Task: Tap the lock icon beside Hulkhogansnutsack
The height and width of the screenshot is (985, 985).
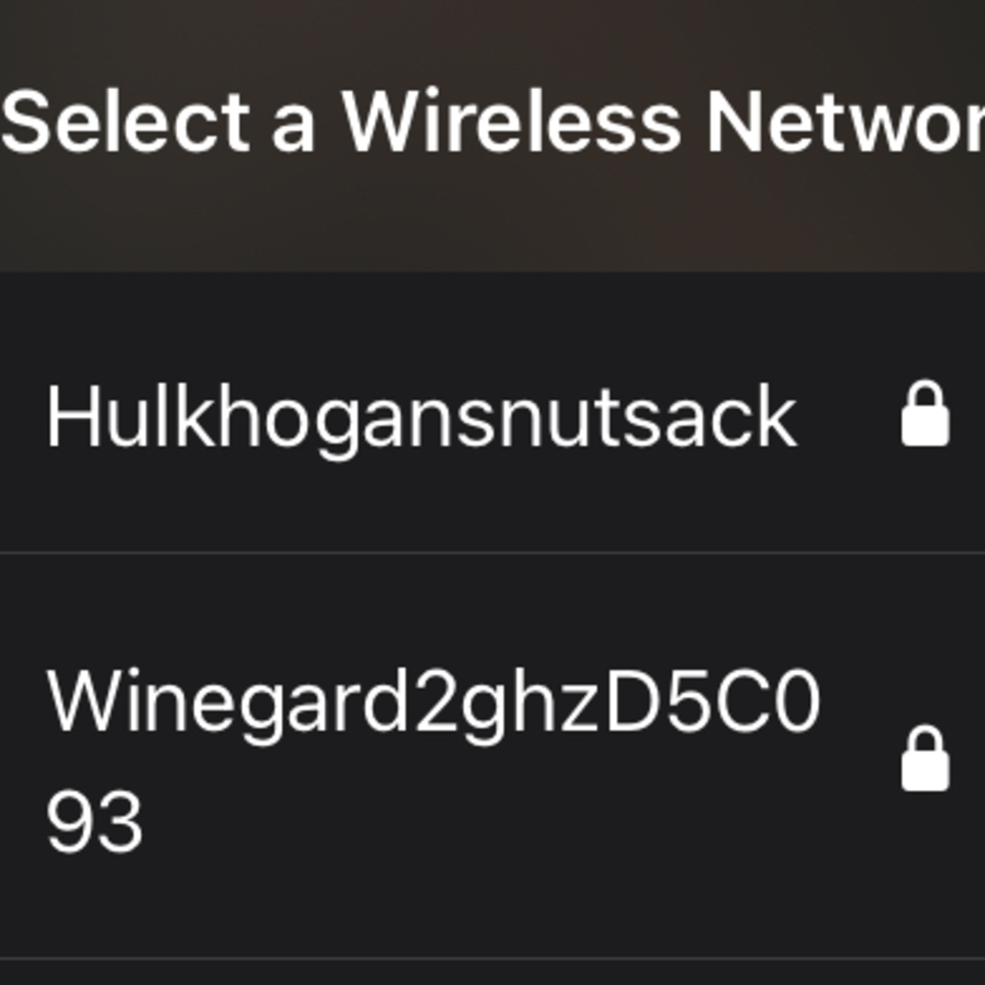Action: point(925,413)
